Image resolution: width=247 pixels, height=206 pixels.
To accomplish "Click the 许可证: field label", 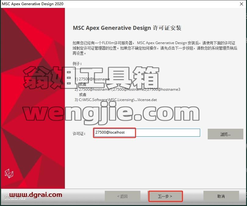I will tap(79, 134).
